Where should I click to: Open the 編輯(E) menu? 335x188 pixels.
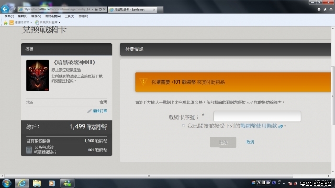[x=23, y=16]
